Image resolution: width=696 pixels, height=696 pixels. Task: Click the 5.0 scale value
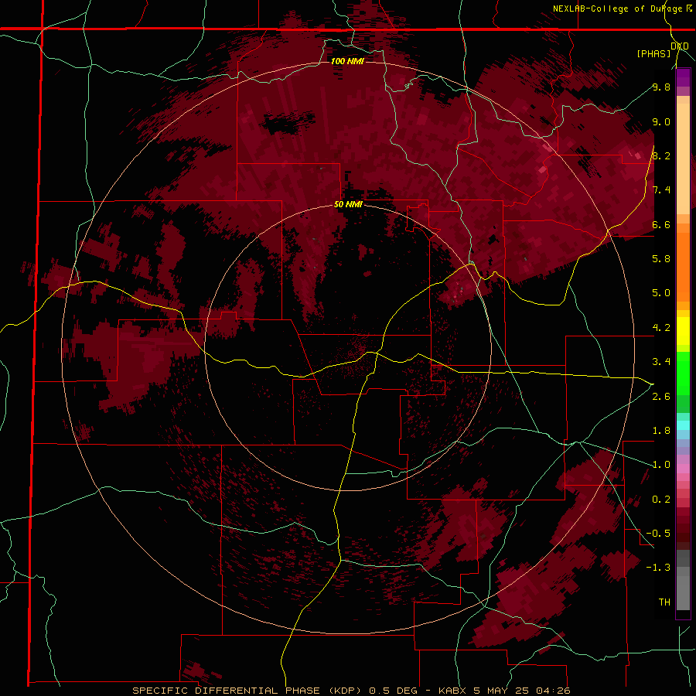pos(661,293)
